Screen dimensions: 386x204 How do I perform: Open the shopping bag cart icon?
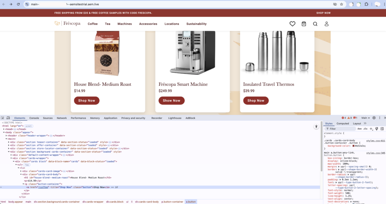click(x=304, y=24)
